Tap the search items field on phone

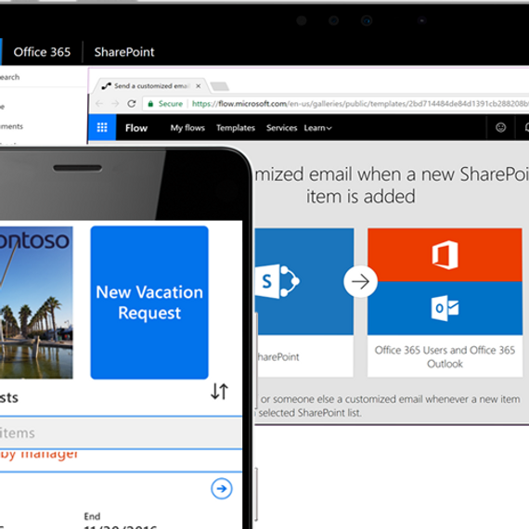121,432
